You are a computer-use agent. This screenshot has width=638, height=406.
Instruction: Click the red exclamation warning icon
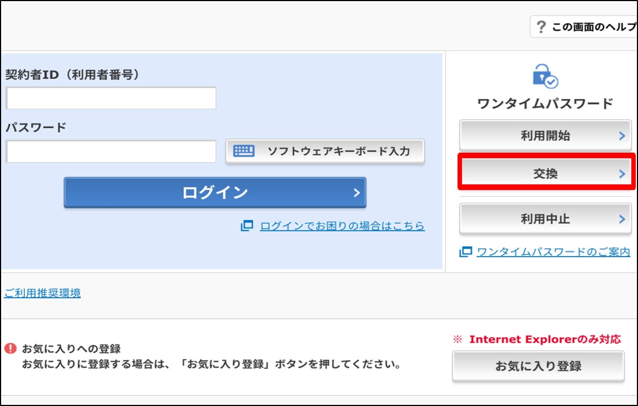(10, 349)
